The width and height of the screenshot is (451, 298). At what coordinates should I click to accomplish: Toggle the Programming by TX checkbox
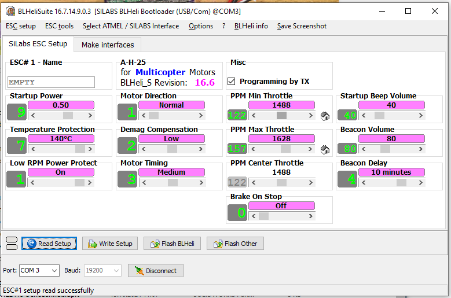click(x=231, y=82)
